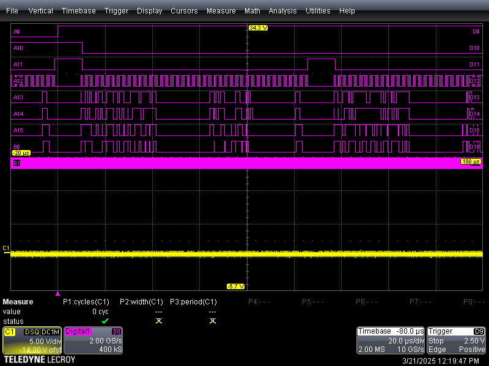Click the B1 bus label

tap(17, 163)
